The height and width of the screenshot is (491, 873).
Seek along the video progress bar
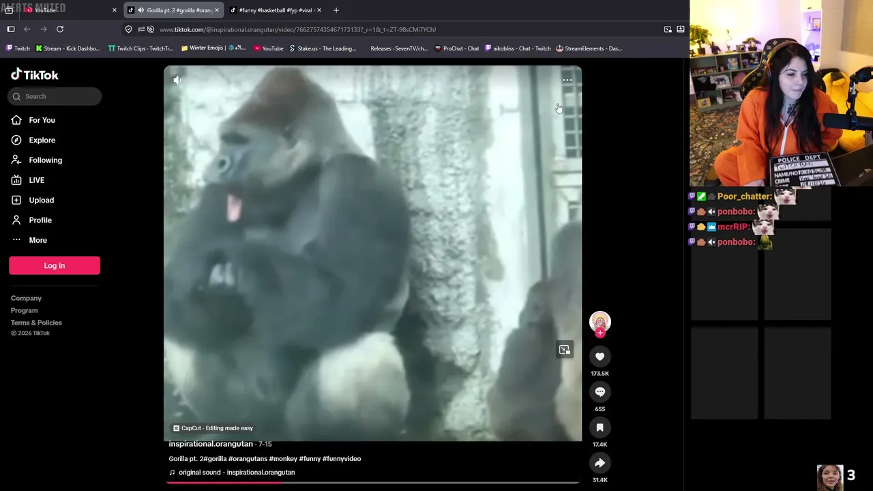[372, 482]
